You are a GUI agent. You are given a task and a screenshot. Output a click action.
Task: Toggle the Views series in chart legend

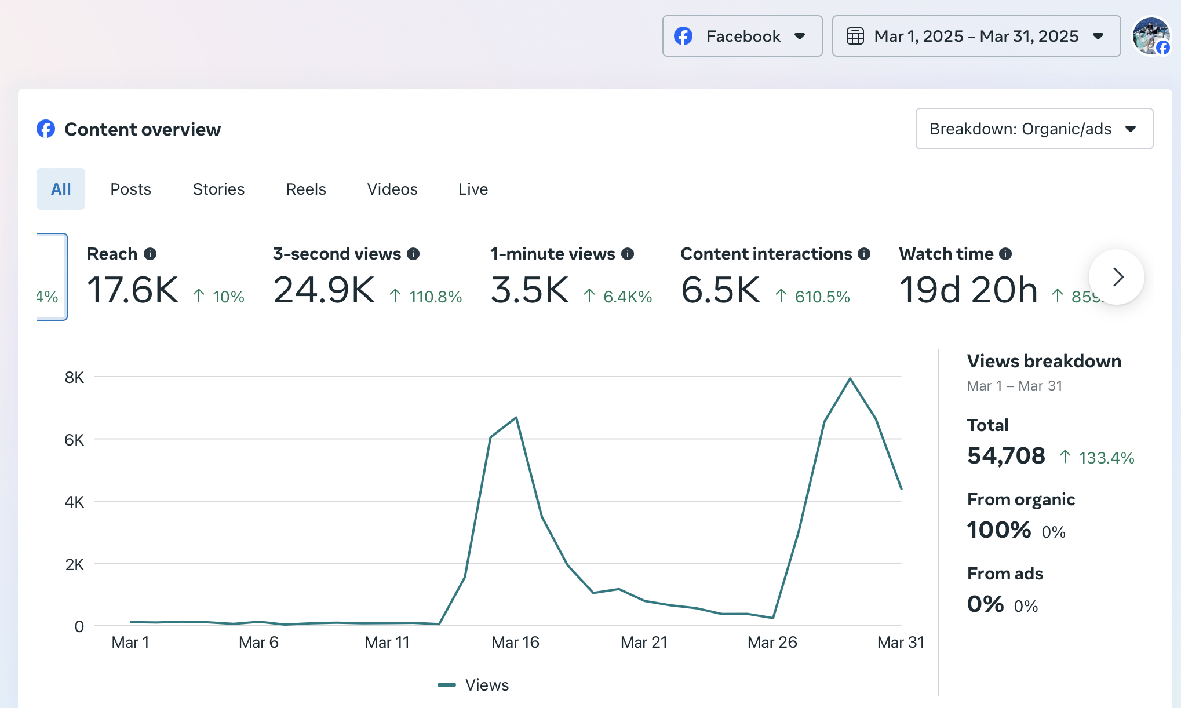(x=473, y=685)
